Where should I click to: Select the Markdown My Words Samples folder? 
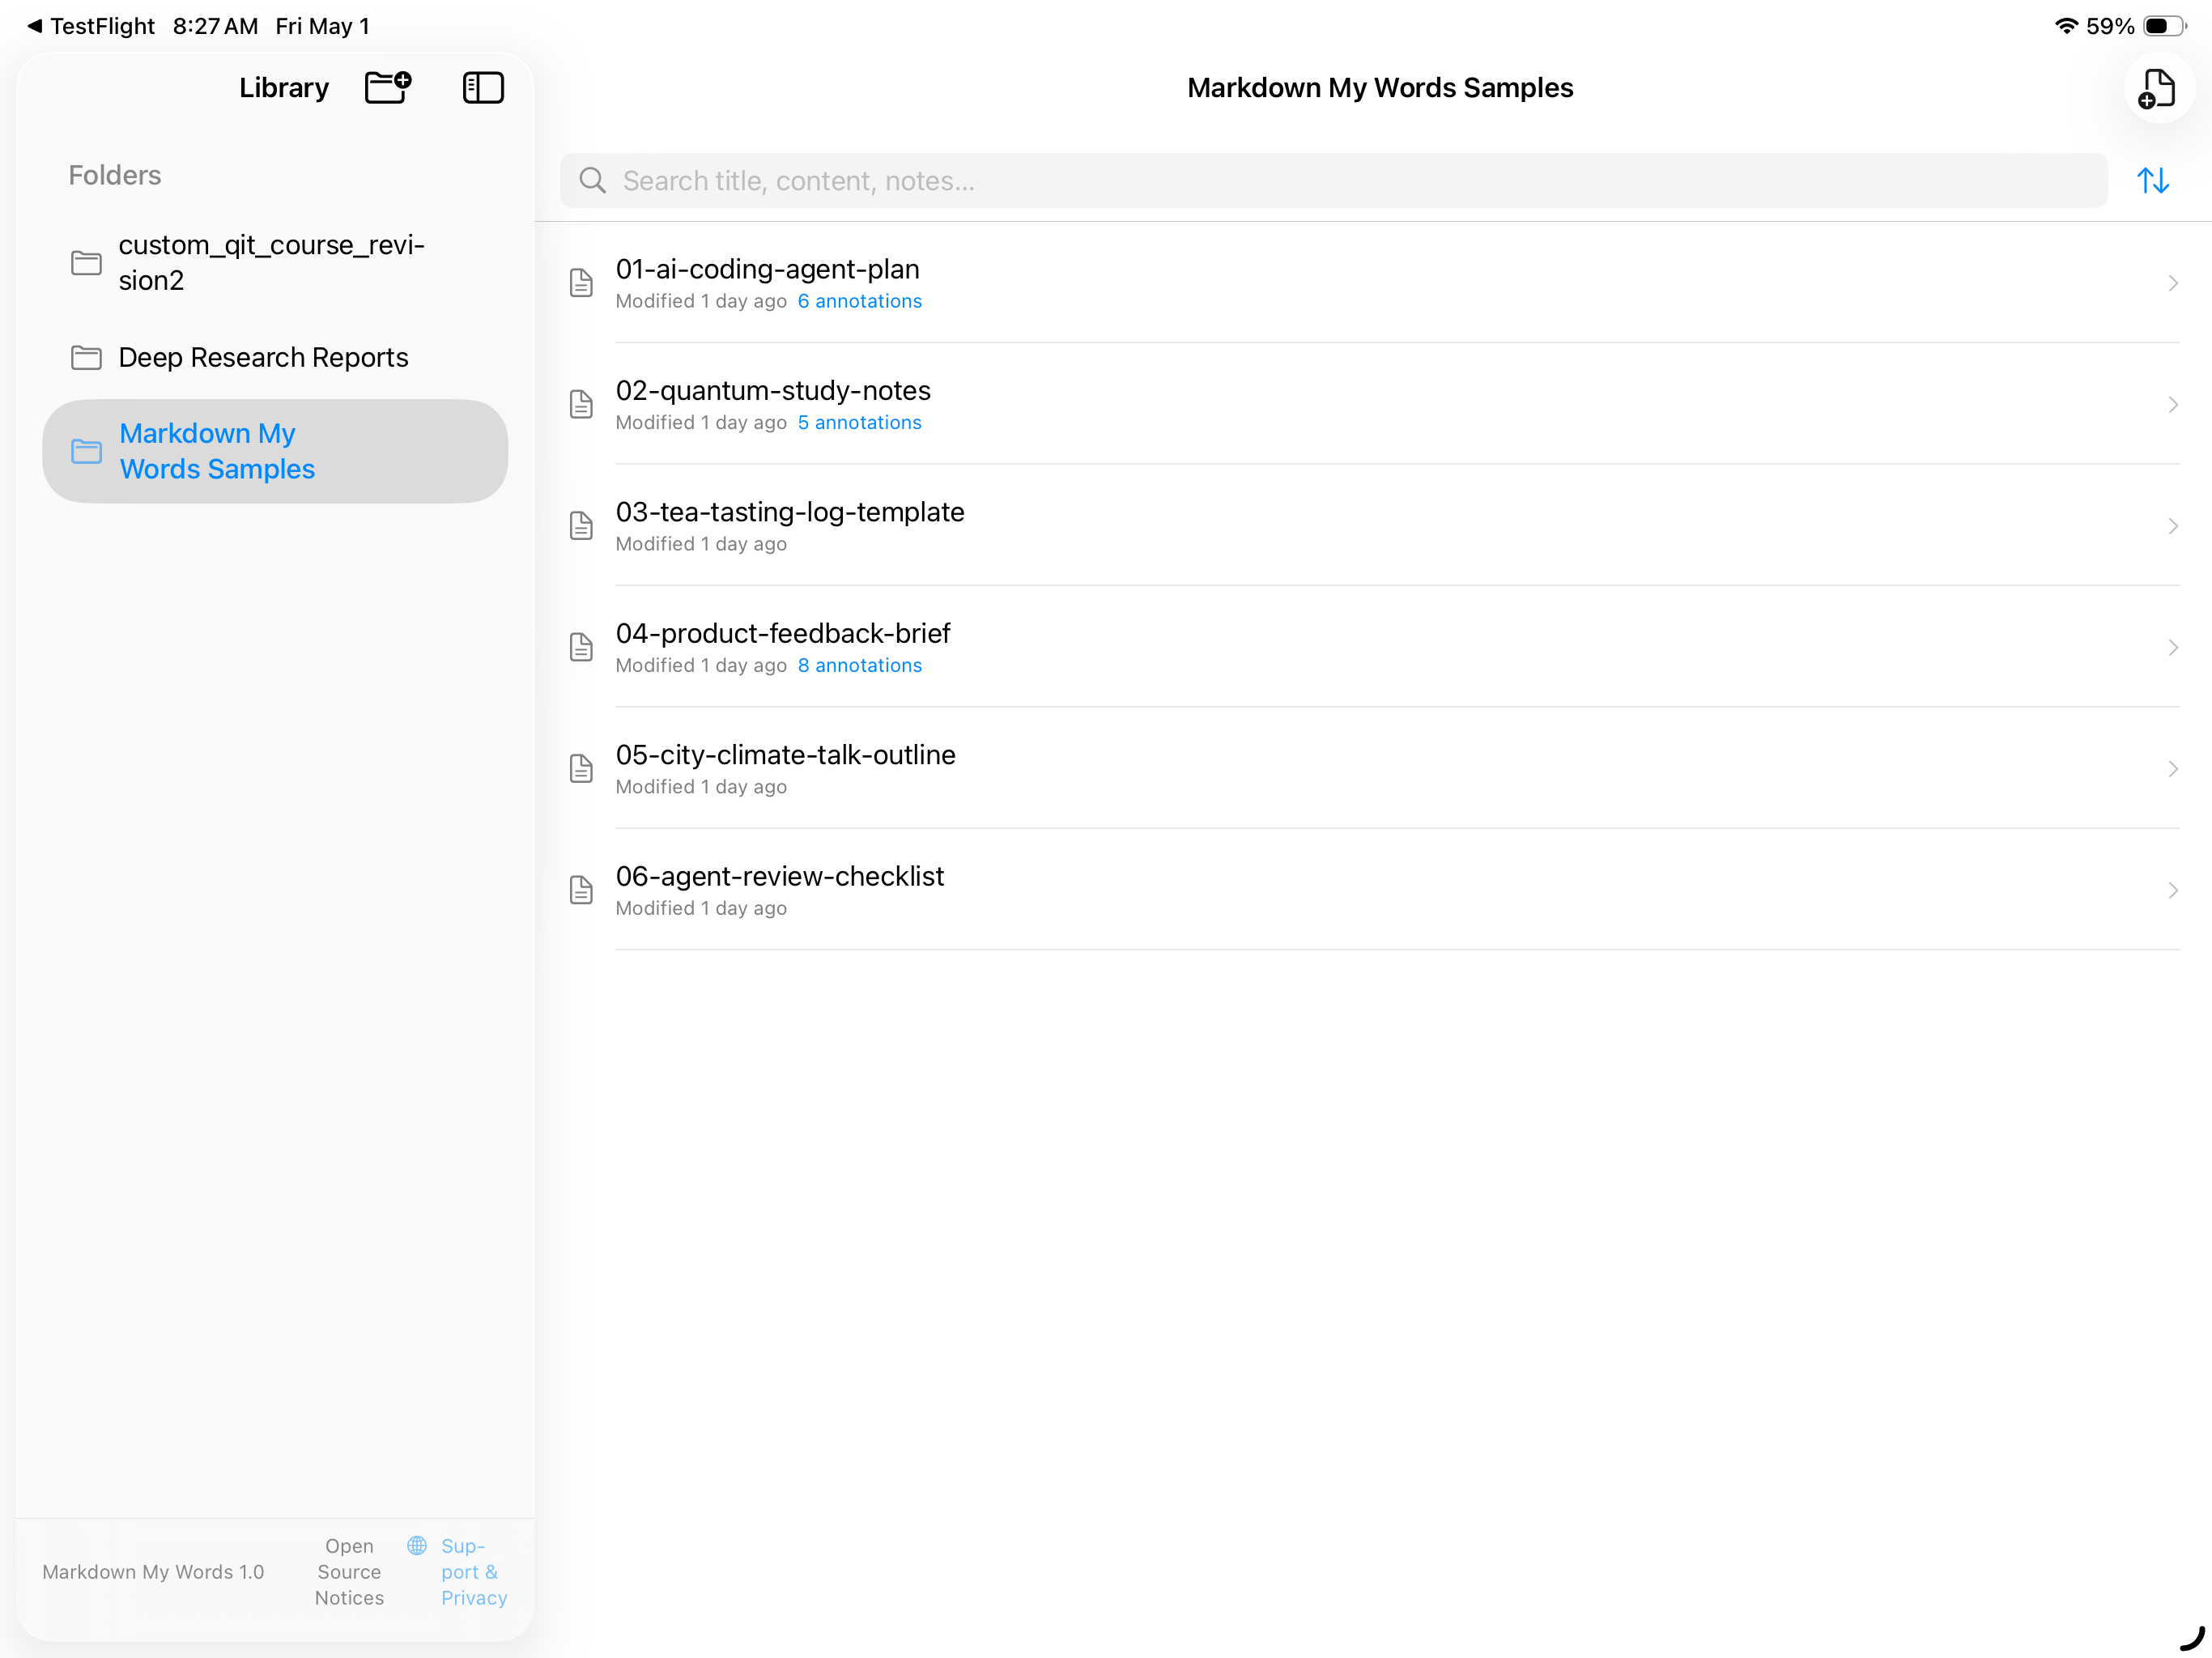(275, 451)
